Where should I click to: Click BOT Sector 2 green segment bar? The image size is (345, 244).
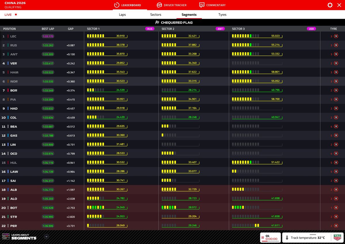click(169, 207)
